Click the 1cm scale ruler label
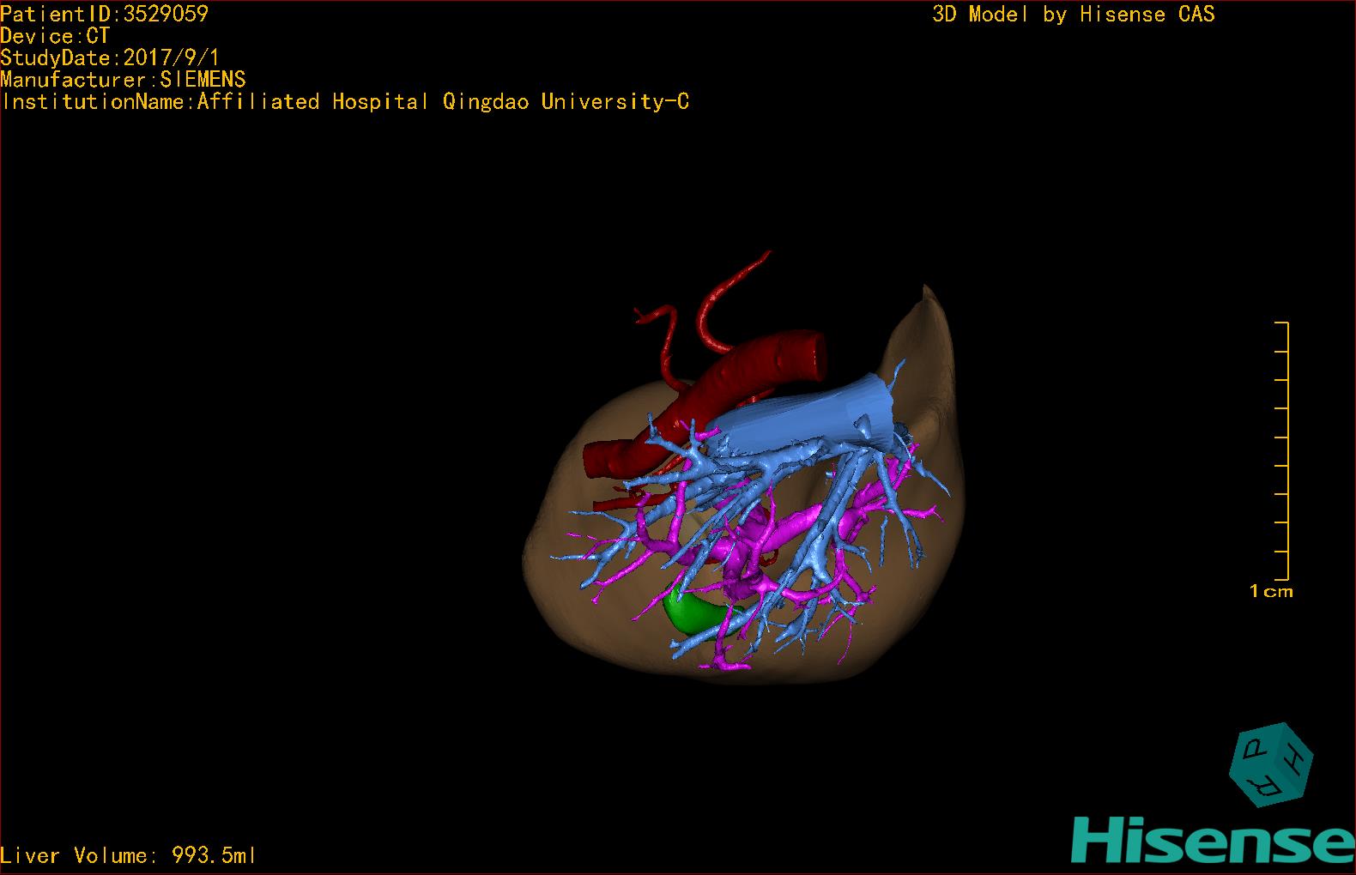Image resolution: width=1356 pixels, height=875 pixels. click(x=1271, y=591)
